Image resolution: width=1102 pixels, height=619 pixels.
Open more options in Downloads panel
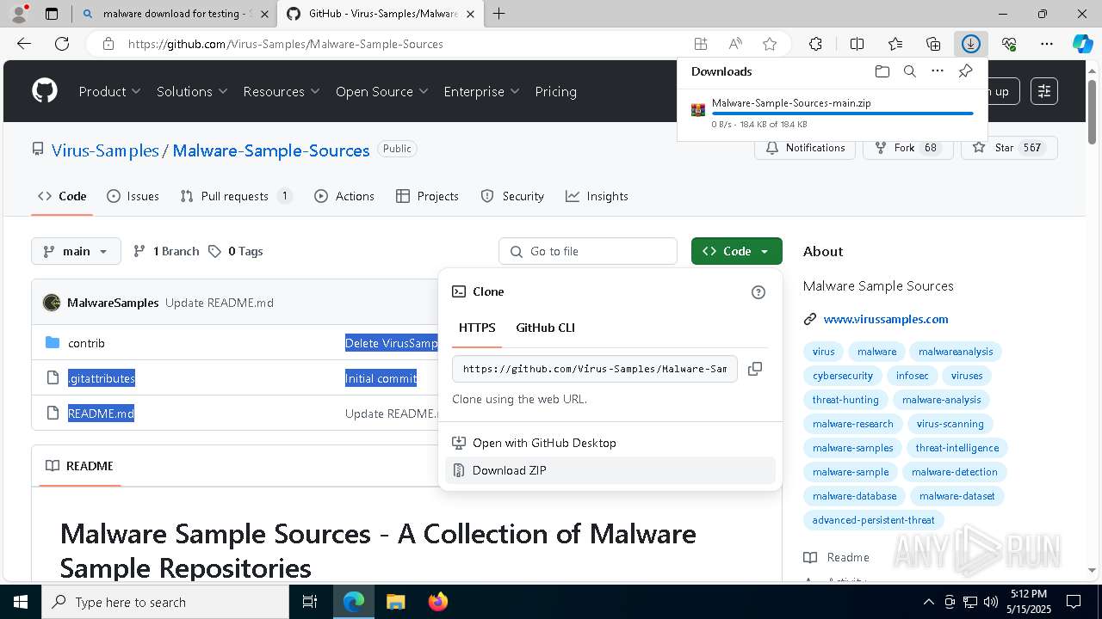pos(938,71)
